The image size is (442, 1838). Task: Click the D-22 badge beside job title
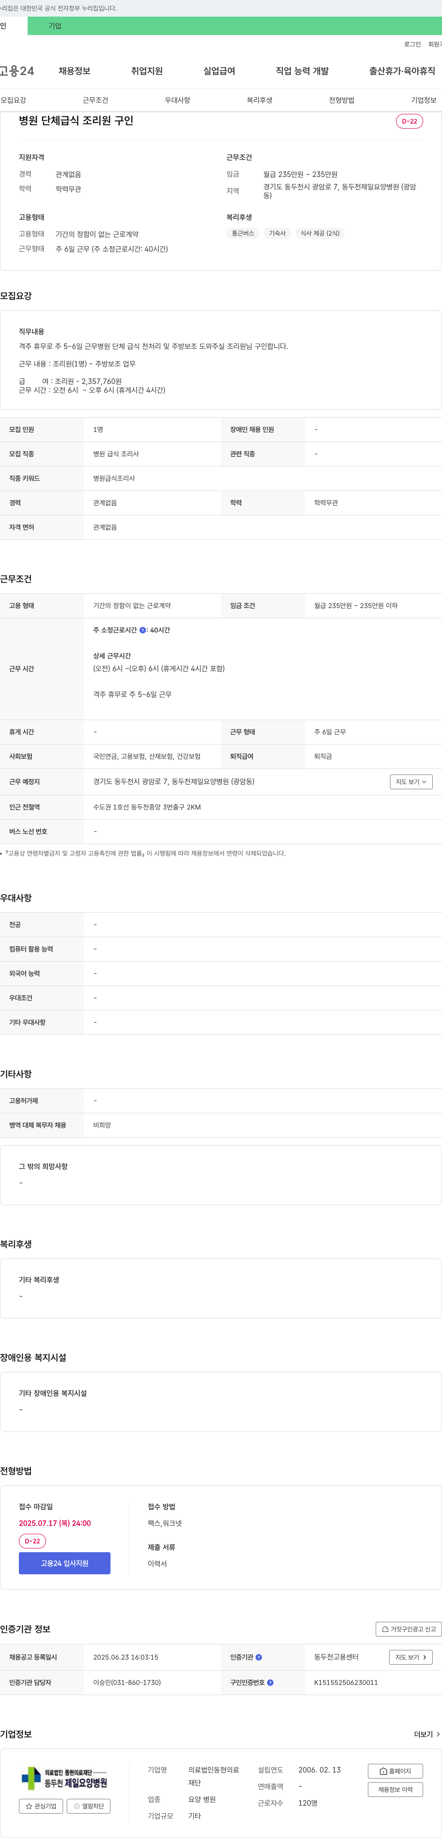(x=409, y=121)
